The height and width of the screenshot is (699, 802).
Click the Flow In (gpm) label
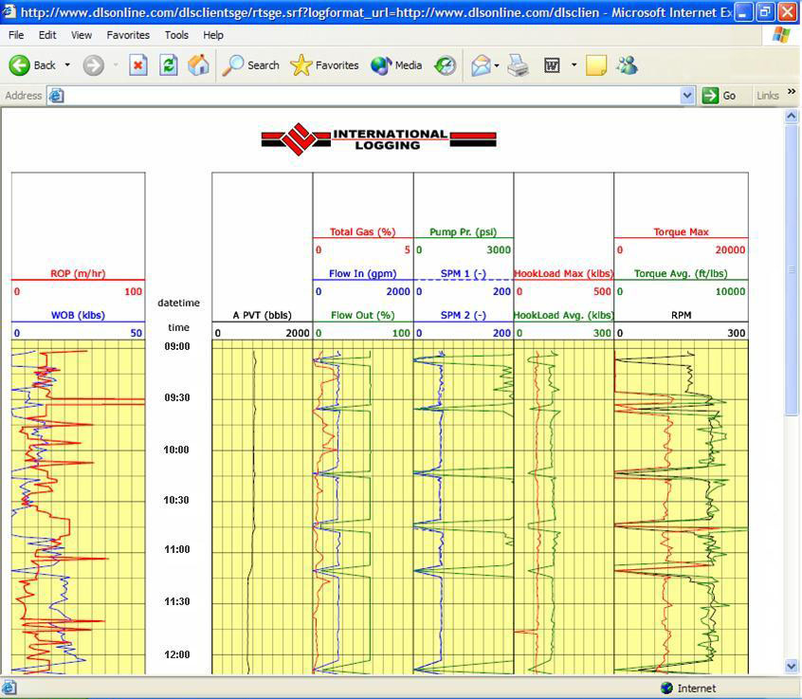363,273
